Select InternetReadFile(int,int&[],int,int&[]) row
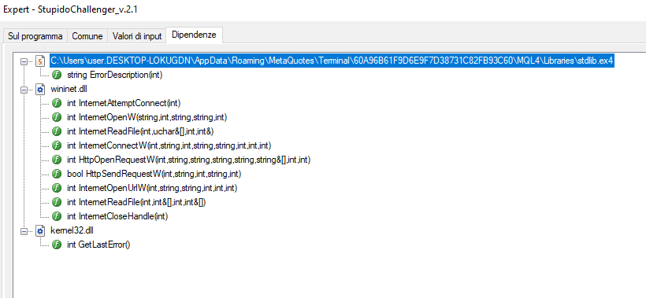The image size is (646, 298). point(136,203)
